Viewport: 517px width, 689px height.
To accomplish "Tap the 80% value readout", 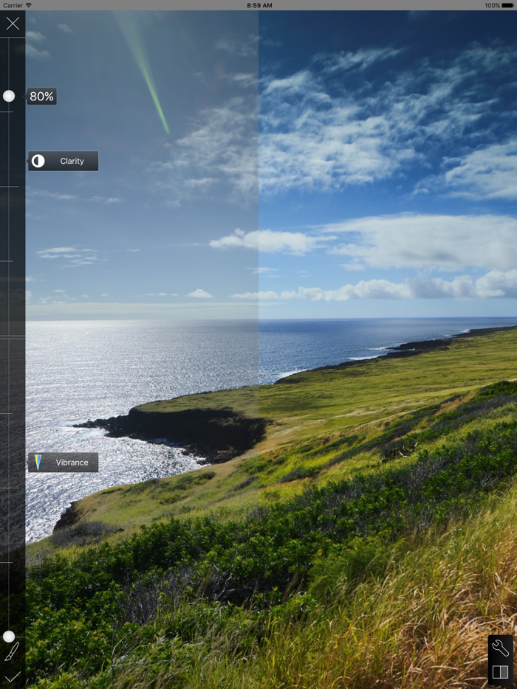I will [x=42, y=97].
